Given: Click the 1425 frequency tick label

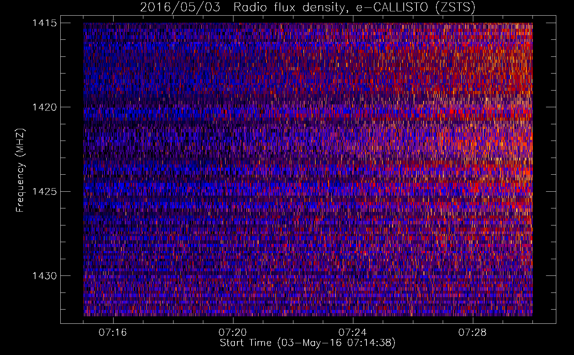Looking at the screenshot, I should (44, 192).
